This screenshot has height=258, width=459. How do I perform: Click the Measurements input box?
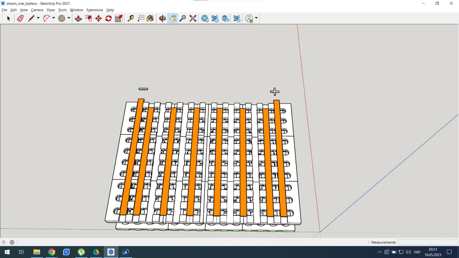point(427,242)
